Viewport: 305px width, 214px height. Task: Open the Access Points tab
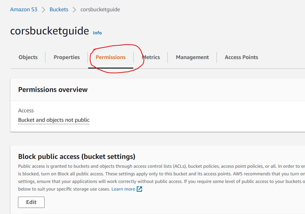[x=241, y=57]
